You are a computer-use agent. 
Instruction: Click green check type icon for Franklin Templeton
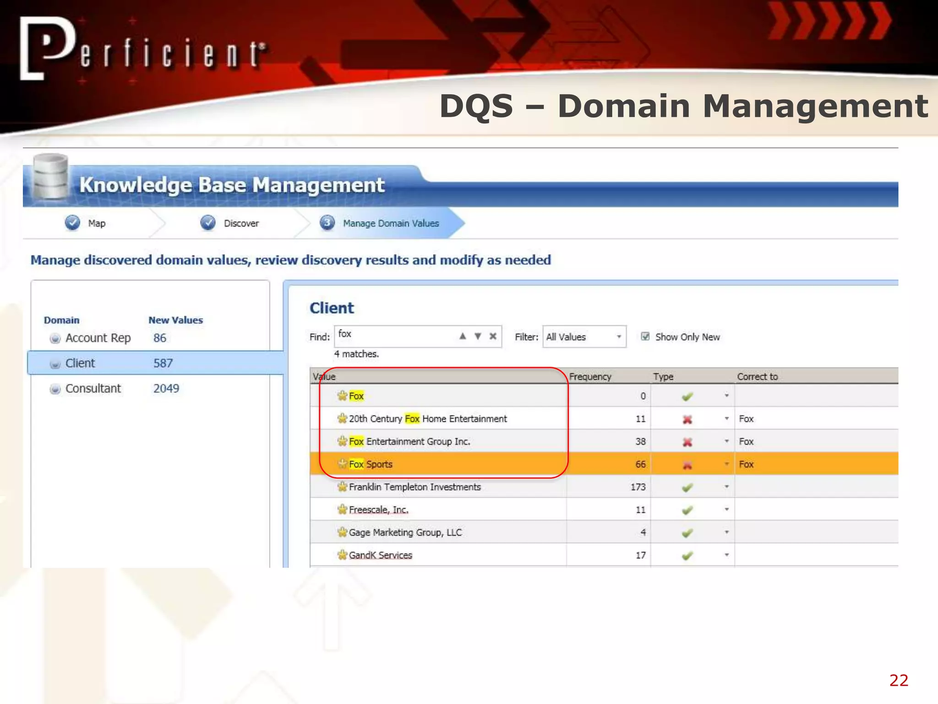coord(687,488)
